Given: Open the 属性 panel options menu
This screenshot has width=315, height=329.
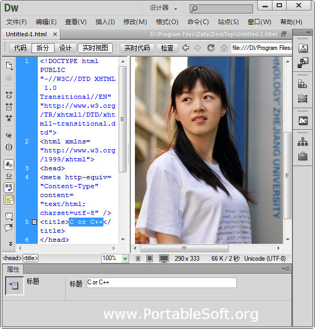Looking at the screenshot, I should pyautogui.click(x=286, y=269).
